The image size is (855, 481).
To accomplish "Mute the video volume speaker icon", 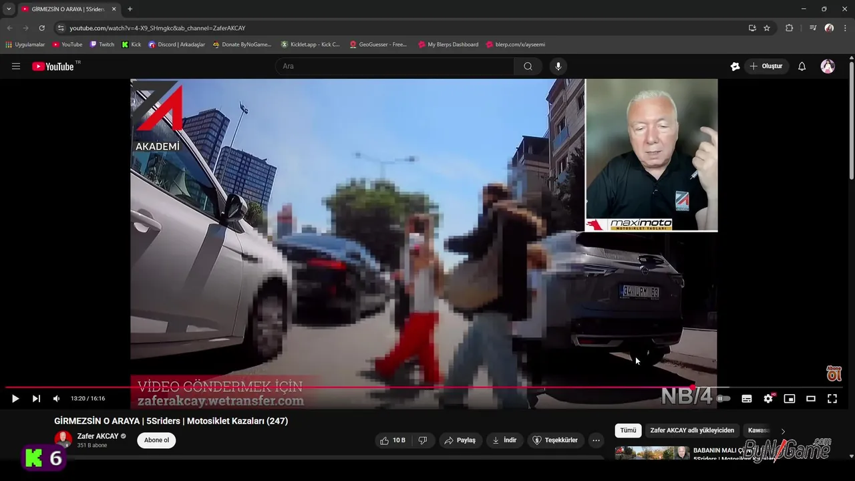I will click(x=56, y=399).
